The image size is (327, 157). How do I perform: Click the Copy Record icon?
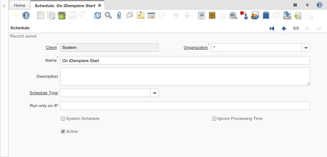[x=51, y=15]
